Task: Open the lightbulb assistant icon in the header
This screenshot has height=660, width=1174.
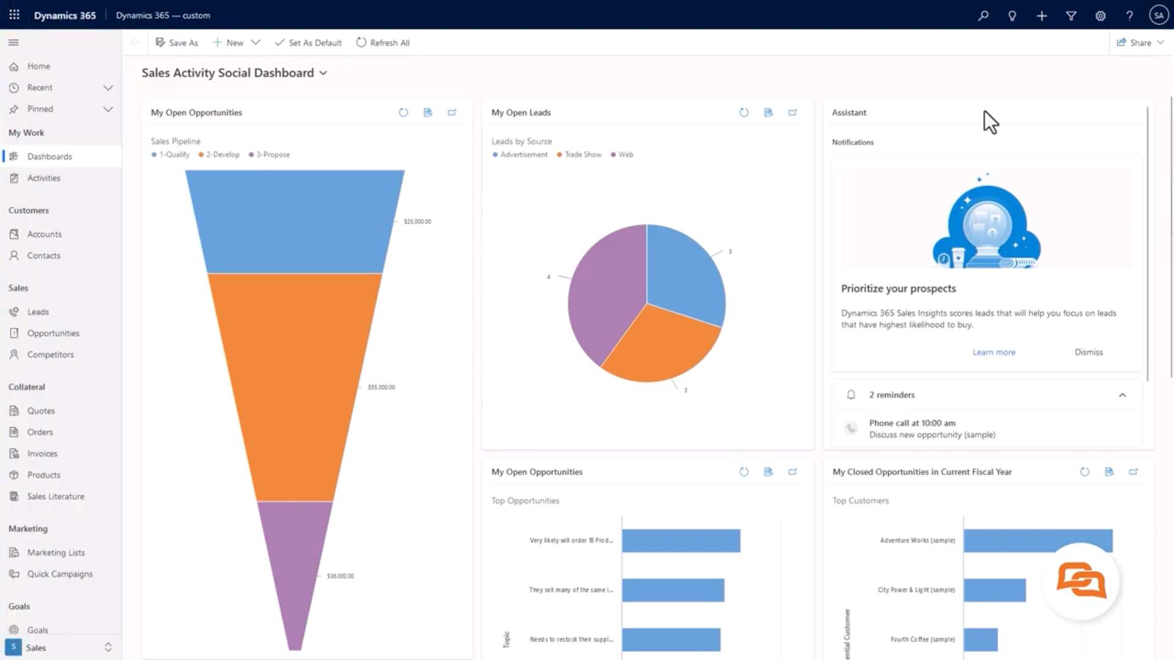Action: 1012,16
